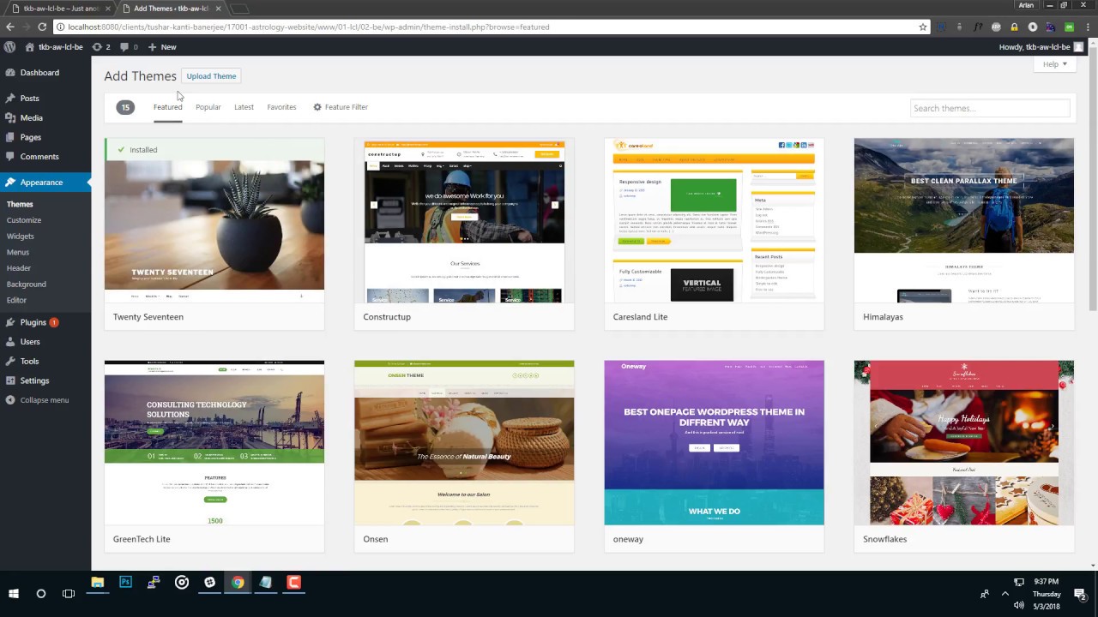
Task: Click the volume icon in the system tray
Action: tap(1019, 605)
